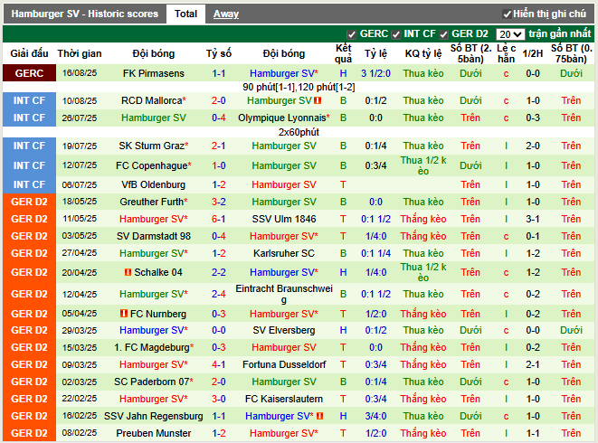The width and height of the screenshot is (598, 443).
Task: Click the 3-0 score versus FC Kaiserslautern
Action: tap(219, 399)
